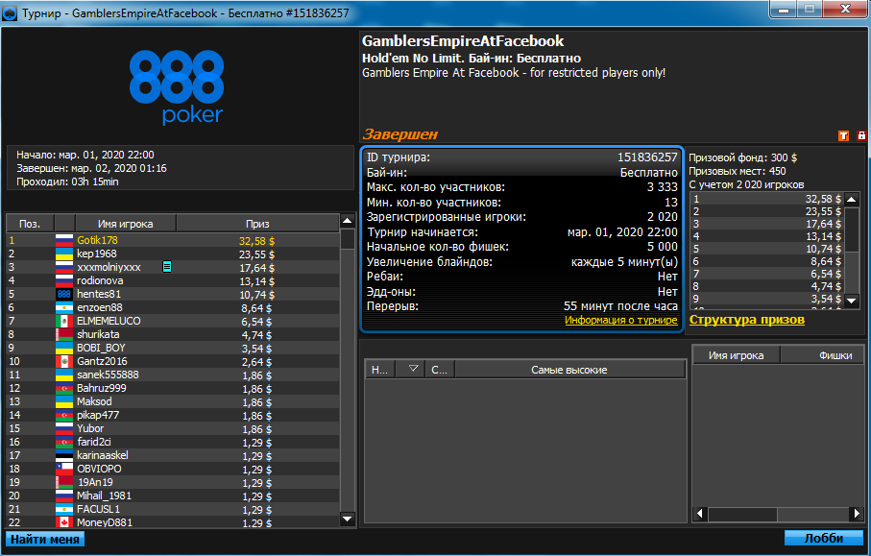The image size is (871, 556).
Task: Click the flag icon beside OBVIOPO
Action: click(64, 469)
